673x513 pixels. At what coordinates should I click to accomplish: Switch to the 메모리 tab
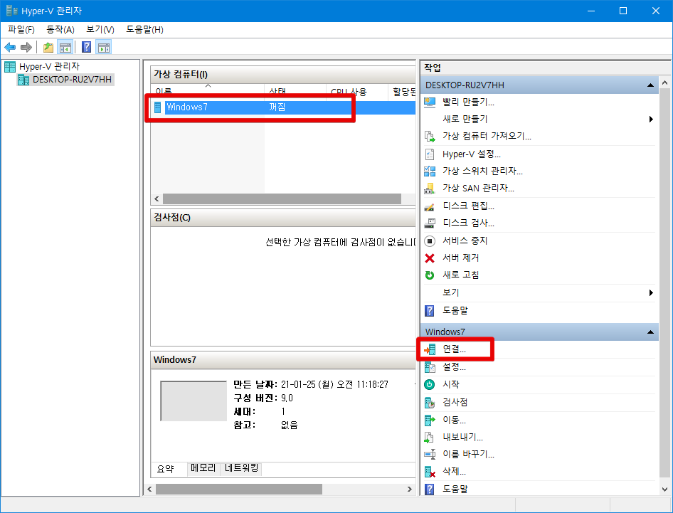203,468
